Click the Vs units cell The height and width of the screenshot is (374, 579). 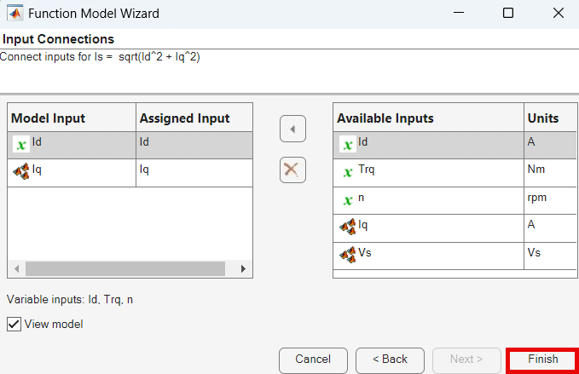point(550,256)
